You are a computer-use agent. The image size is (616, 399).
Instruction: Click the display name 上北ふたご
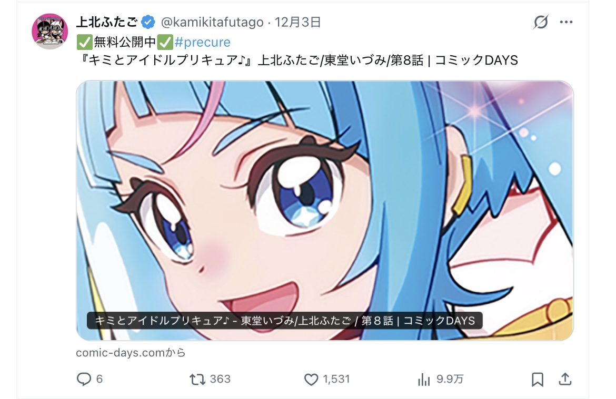(107, 22)
